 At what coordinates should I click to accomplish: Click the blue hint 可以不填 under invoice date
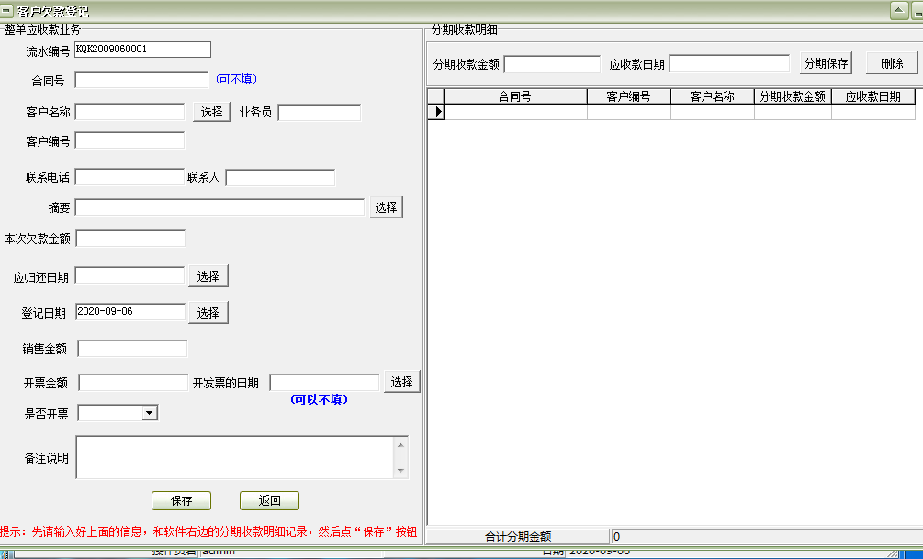coord(319,399)
